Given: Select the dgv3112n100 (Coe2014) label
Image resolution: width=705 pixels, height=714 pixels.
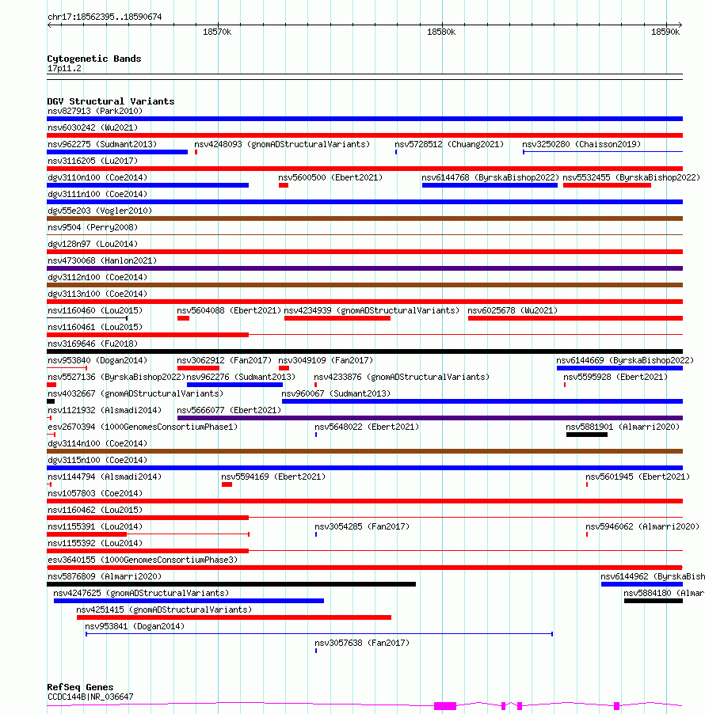Looking at the screenshot, I should tap(97, 277).
